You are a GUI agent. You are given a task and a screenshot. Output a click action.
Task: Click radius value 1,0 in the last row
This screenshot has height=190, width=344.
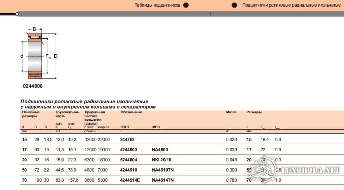coord(278,180)
